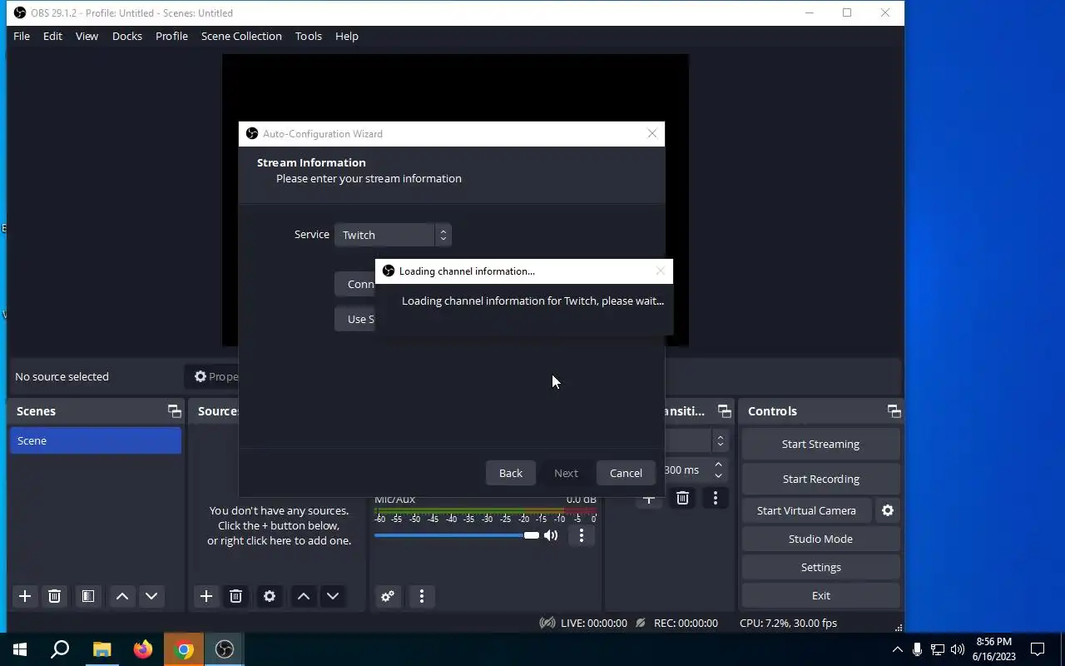Image resolution: width=1065 pixels, height=666 pixels.
Task: Open Tools menu
Action: tap(309, 36)
